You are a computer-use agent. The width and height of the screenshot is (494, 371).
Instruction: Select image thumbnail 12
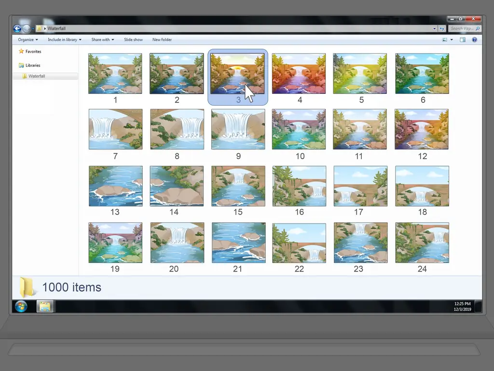(422, 129)
